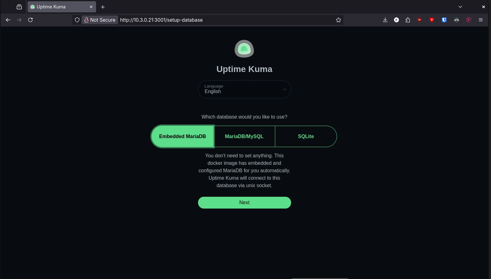This screenshot has width=491, height=279.
Task: Open the list all tabs chevron
Action: 460,7
